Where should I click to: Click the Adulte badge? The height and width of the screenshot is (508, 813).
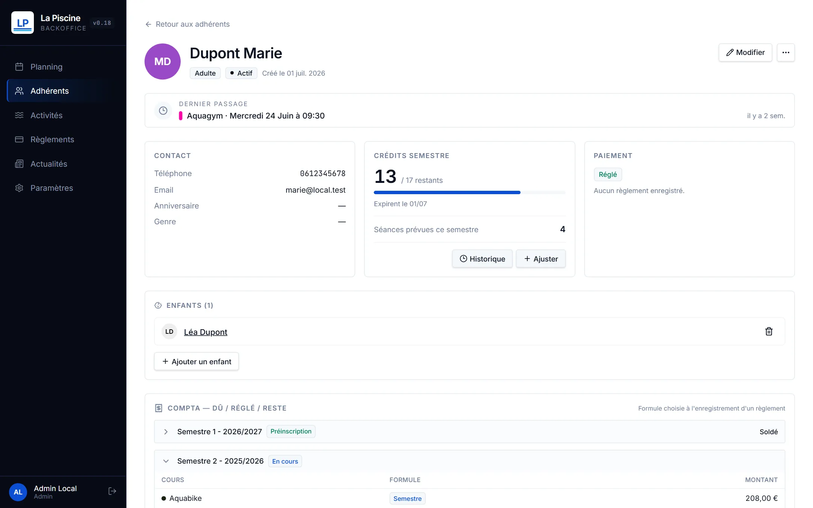point(205,73)
